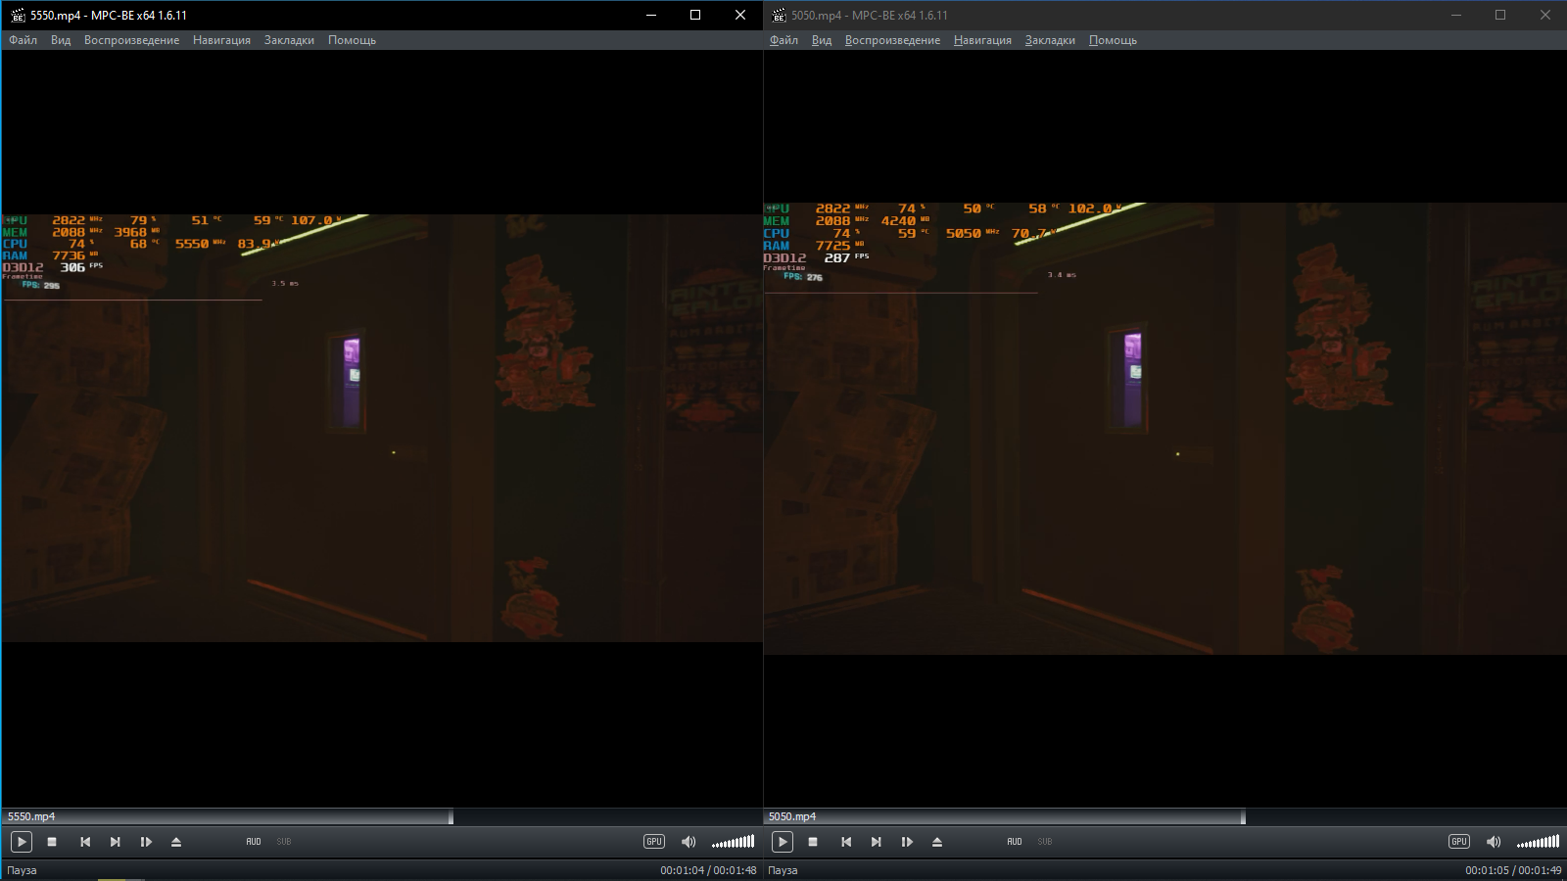Open Воспроизведение menu in 5050.mp4 window
This screenshot has width=1567, height=881.
892,40
